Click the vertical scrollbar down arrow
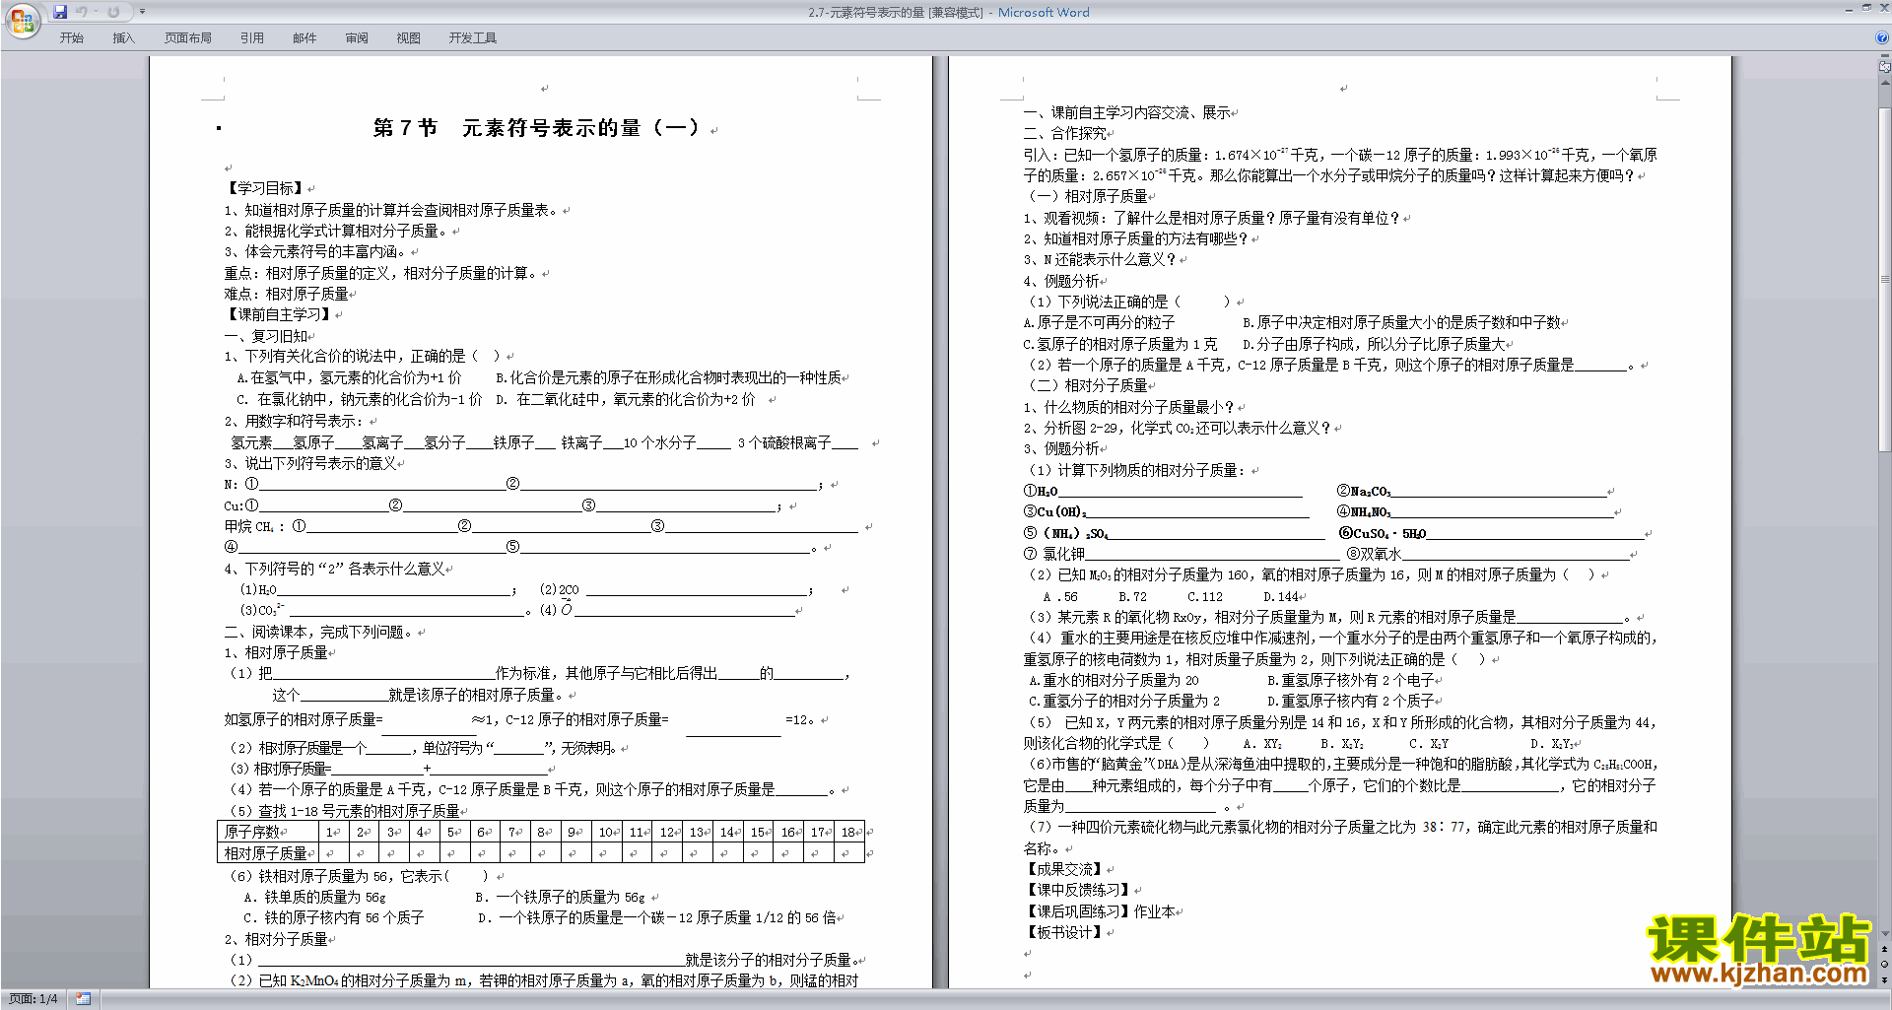Viewport: 1892px width, 1010px height. tap(1884, 934)
